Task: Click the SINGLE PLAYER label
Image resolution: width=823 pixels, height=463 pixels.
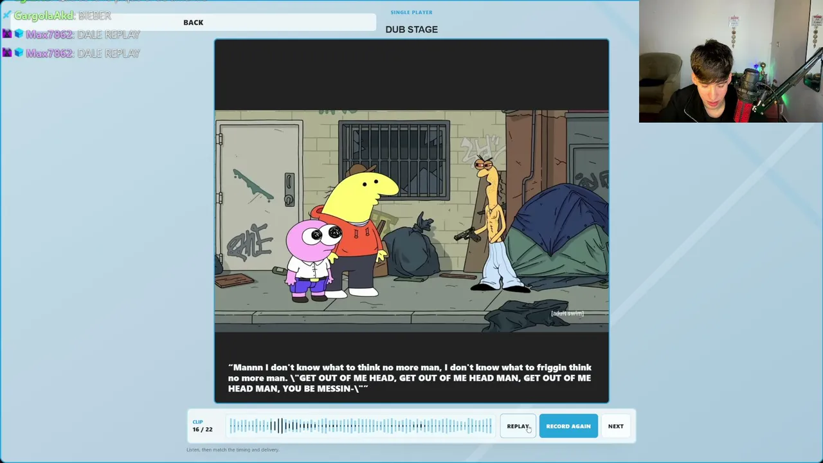Action: 411,12
